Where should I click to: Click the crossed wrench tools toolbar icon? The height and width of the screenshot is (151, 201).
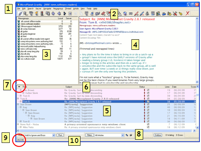175,13
